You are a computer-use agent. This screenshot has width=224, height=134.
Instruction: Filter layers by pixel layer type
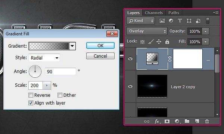coord(162,20)
